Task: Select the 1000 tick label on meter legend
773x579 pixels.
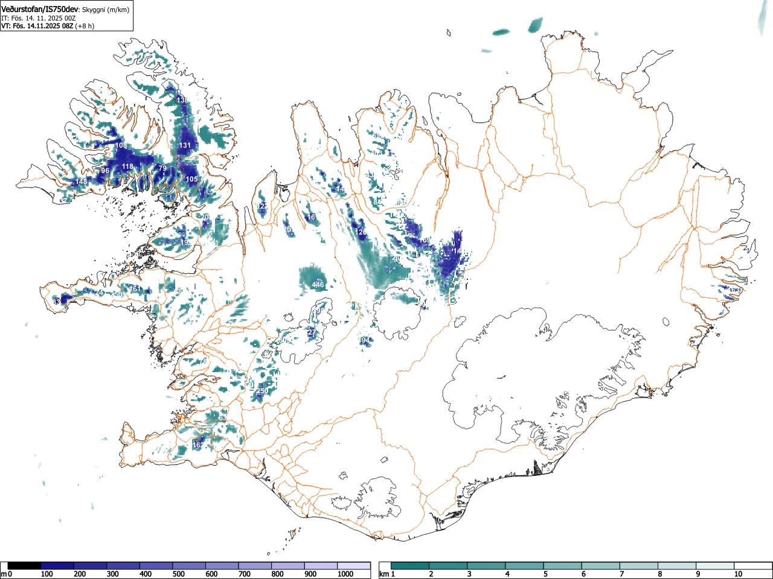Action: [x=346, y=574]
